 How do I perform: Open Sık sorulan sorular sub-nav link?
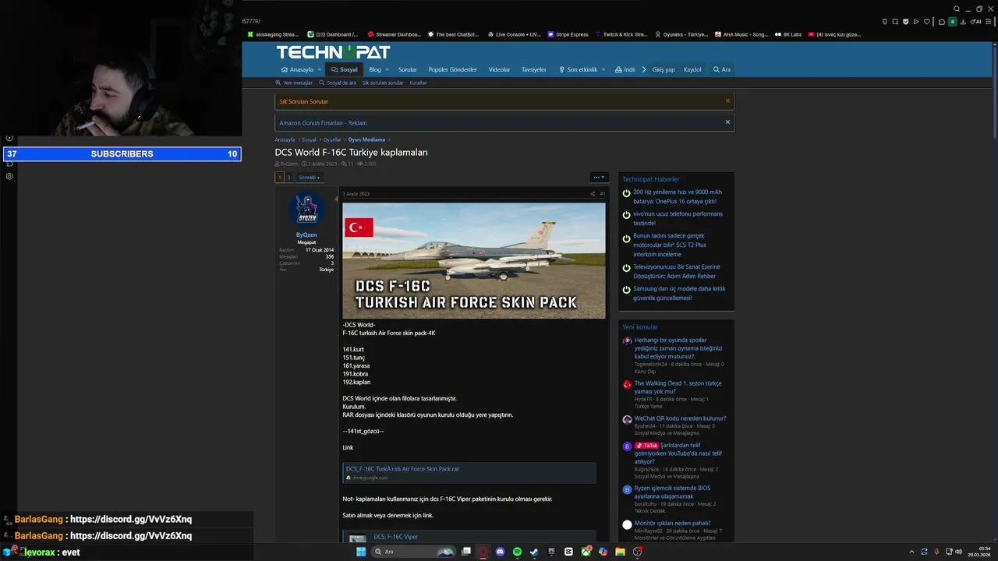click(382, 83)
